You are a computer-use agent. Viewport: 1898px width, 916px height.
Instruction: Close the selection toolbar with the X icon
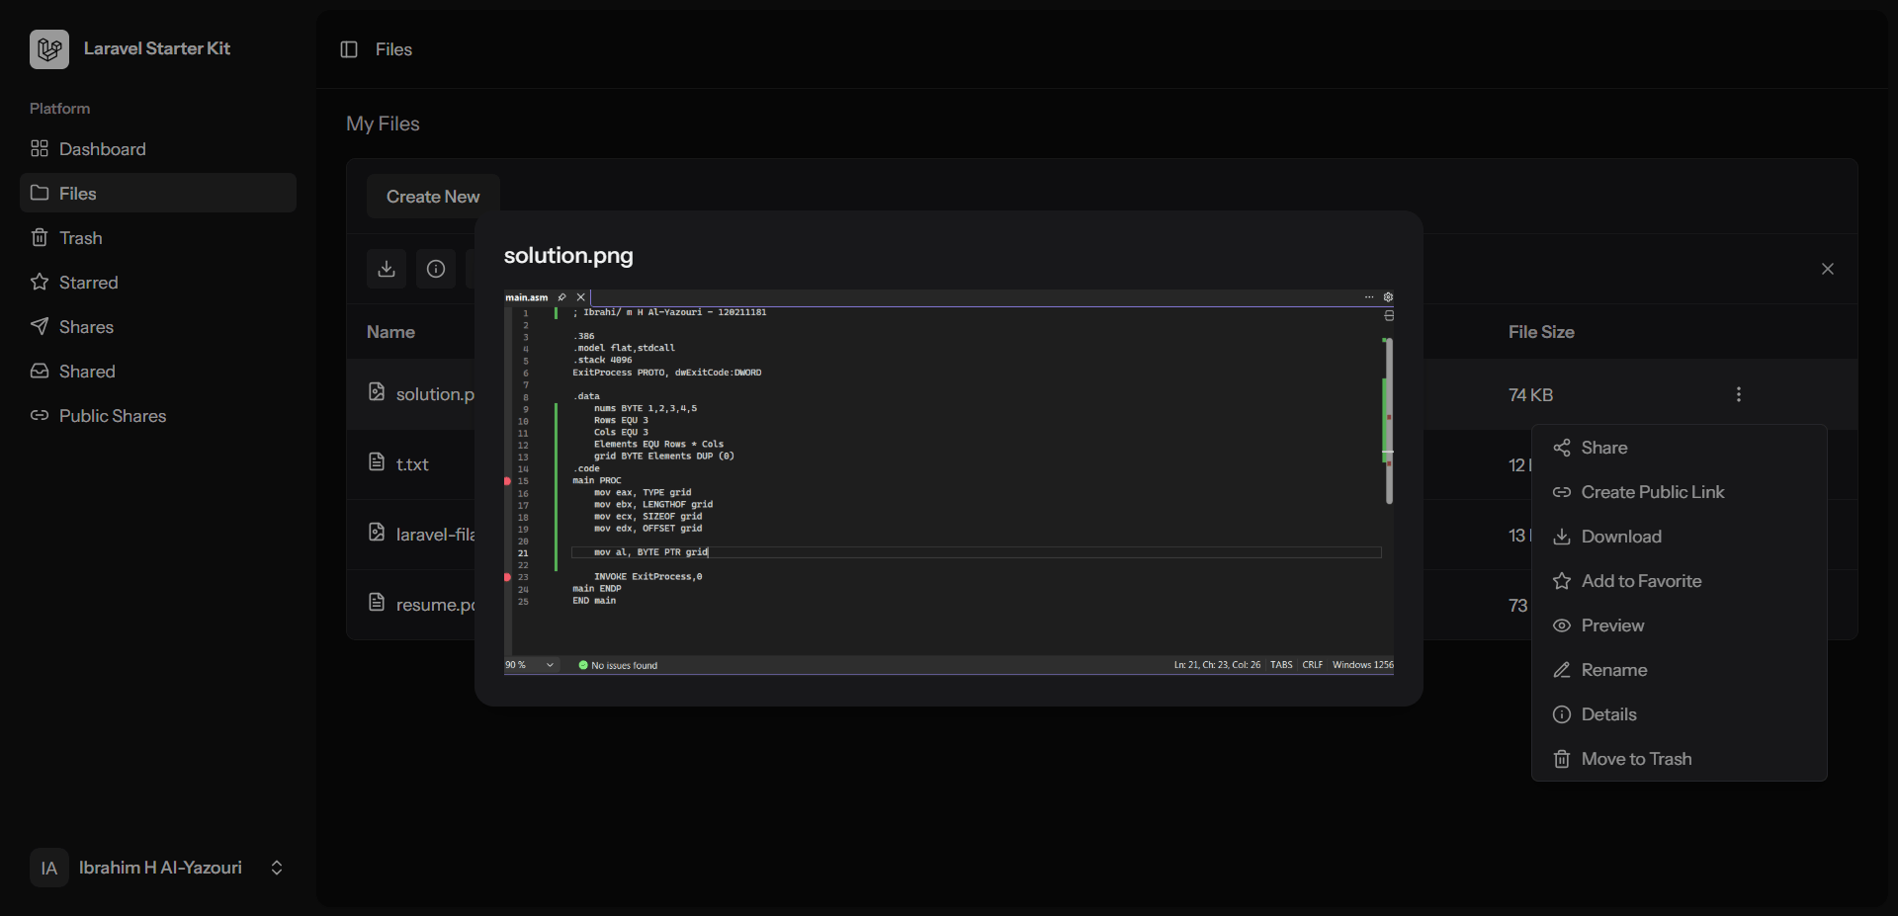(x=1828, y=269)
